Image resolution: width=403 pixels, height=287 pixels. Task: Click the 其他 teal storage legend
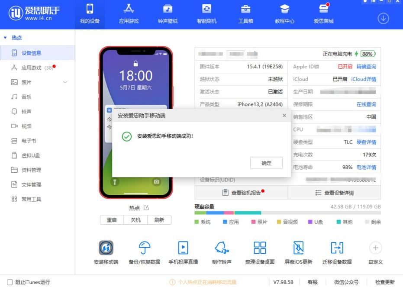click(x=345, y=222)
